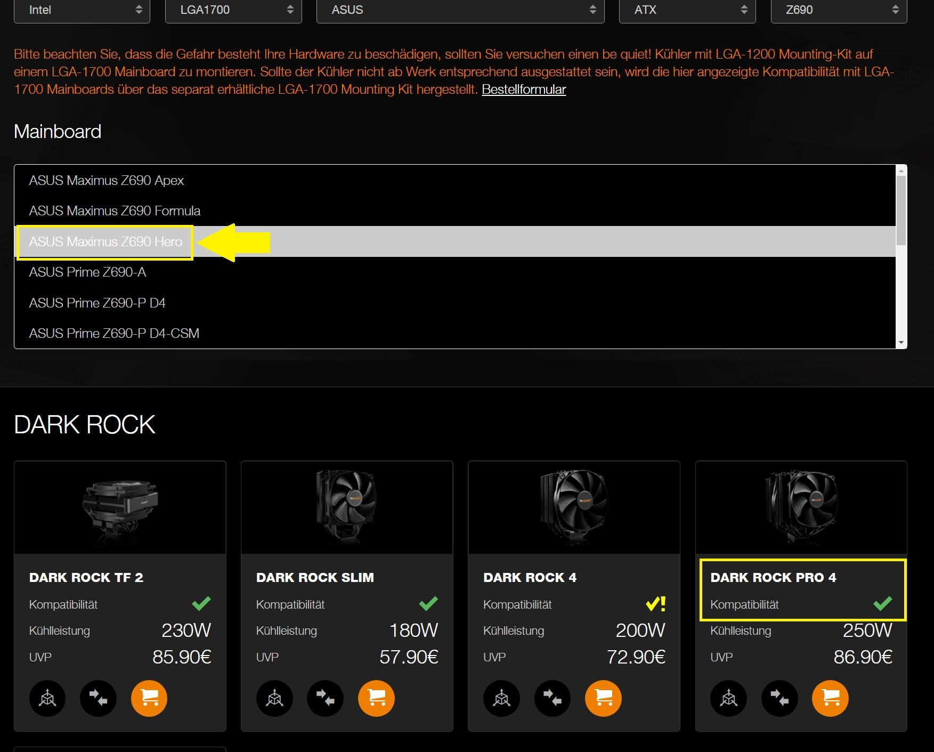Image resolution: width=934 pixels, height=752 pixels.
Task: View the Dark Rock Pro 4 product image
Action: click(801, 507)
